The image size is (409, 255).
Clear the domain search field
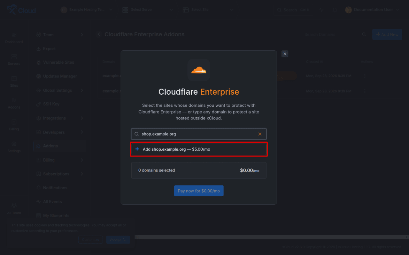coord(260,134)
